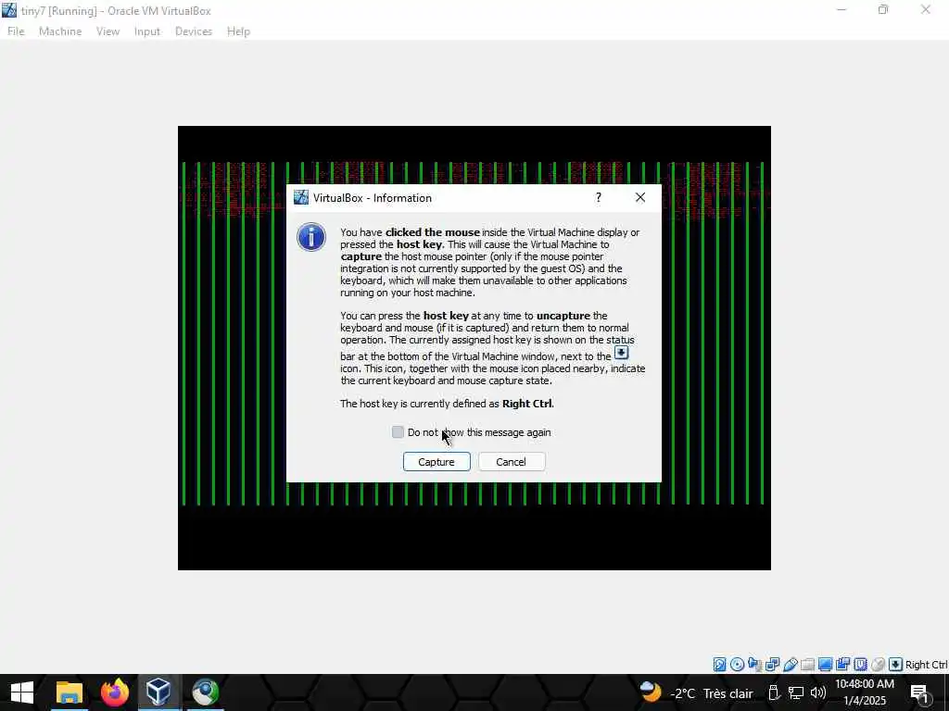The width and height of the screenshot is (949, 711).
Task: Click the question mark help button in dialog
Action: 598,198
